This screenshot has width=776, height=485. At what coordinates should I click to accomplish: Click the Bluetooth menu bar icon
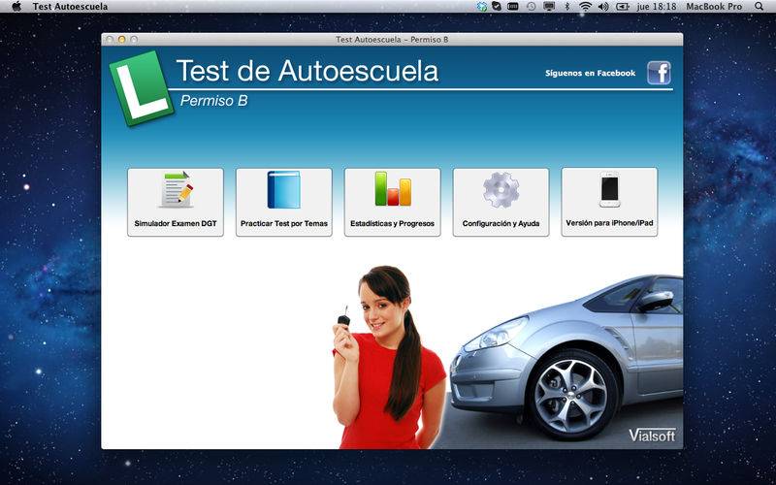pos(567,6)
